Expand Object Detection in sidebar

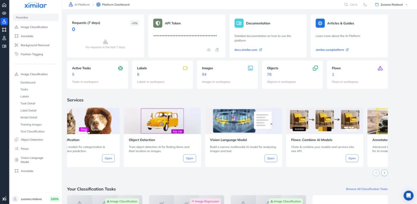click(32, 139)
